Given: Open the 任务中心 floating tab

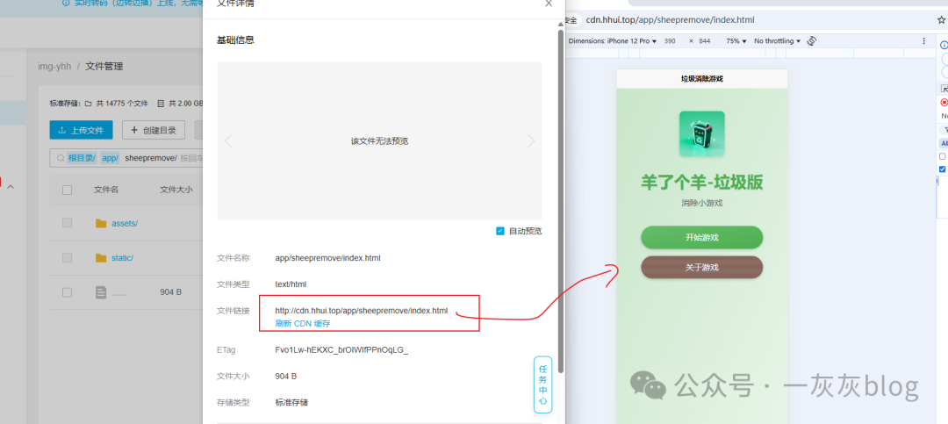Looking at the screenshot, I should [543, 384].
